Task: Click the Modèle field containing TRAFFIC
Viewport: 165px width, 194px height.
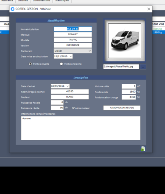Action: pos(73,40)
